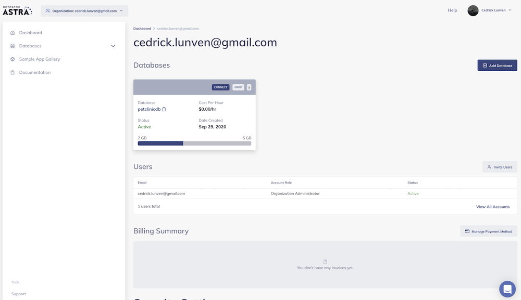Image resolution: width=521 pixels, height=300 pixels.
Task: Select Support in the sidebar Tools
Action: (x=19, y=294)
